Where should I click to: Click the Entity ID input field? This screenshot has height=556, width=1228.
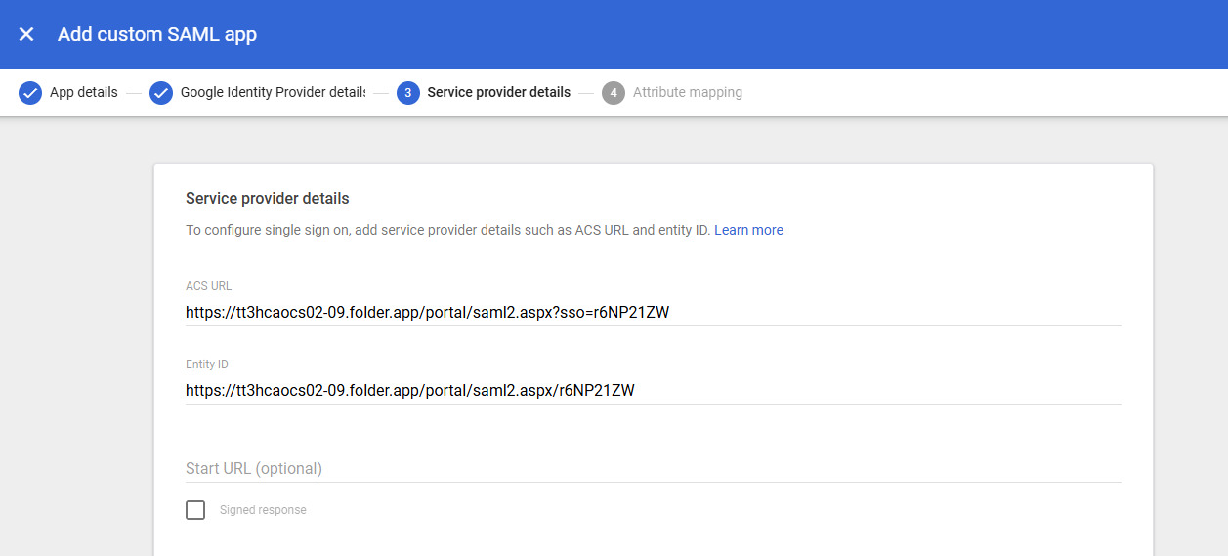654,391
